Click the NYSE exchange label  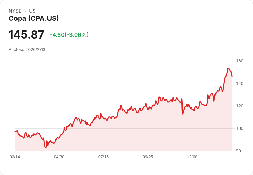(15, 11)
